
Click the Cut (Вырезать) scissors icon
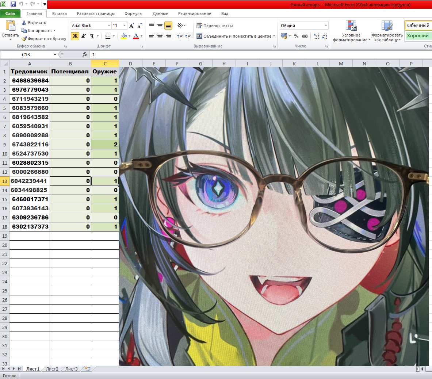[24, 23]
